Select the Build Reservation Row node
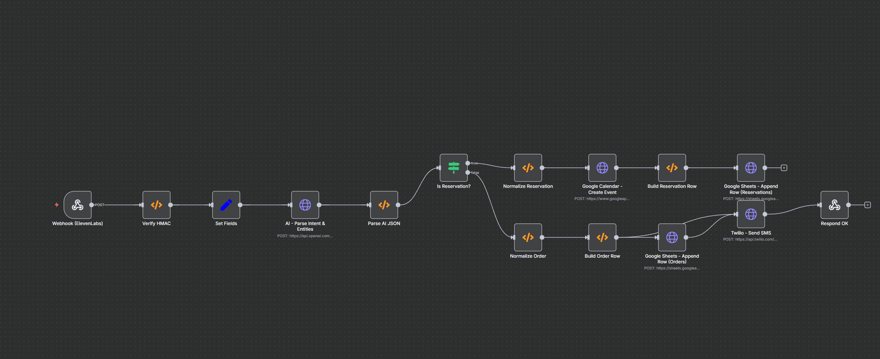 [672, 168]
